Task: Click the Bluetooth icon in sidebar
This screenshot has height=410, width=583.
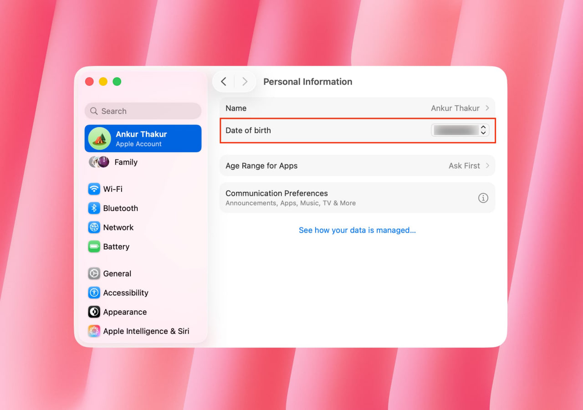Action: (94, 208)
